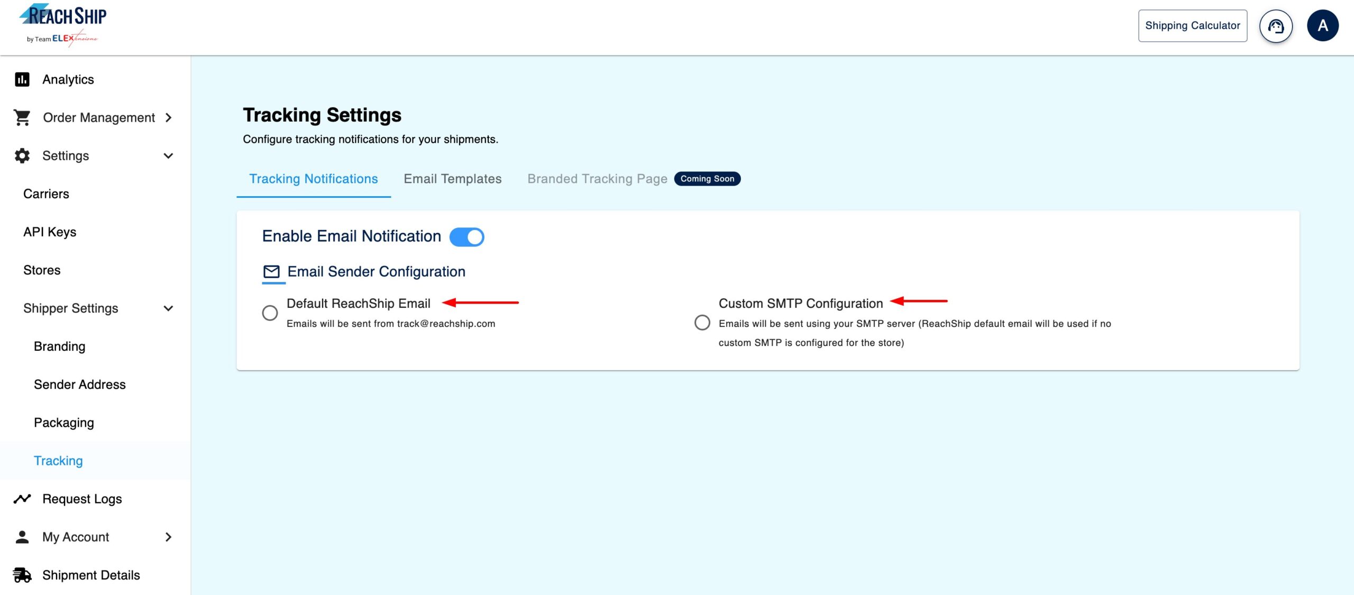Click the Shipper Settings label

point(71,308)
